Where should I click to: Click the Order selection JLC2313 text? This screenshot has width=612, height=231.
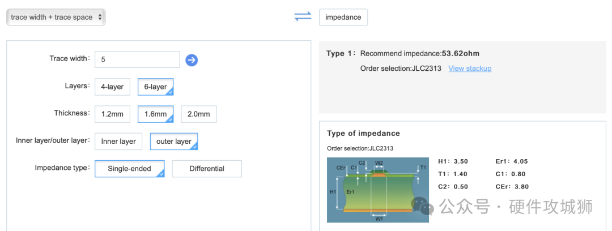401,69
